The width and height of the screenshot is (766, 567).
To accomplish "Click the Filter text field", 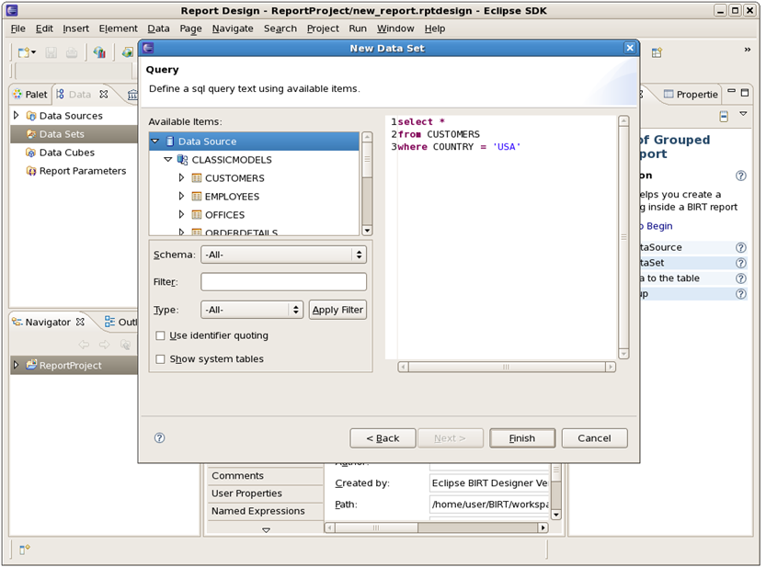I will [x=283, y=282].
